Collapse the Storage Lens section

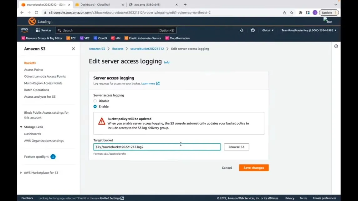(21, 127)
